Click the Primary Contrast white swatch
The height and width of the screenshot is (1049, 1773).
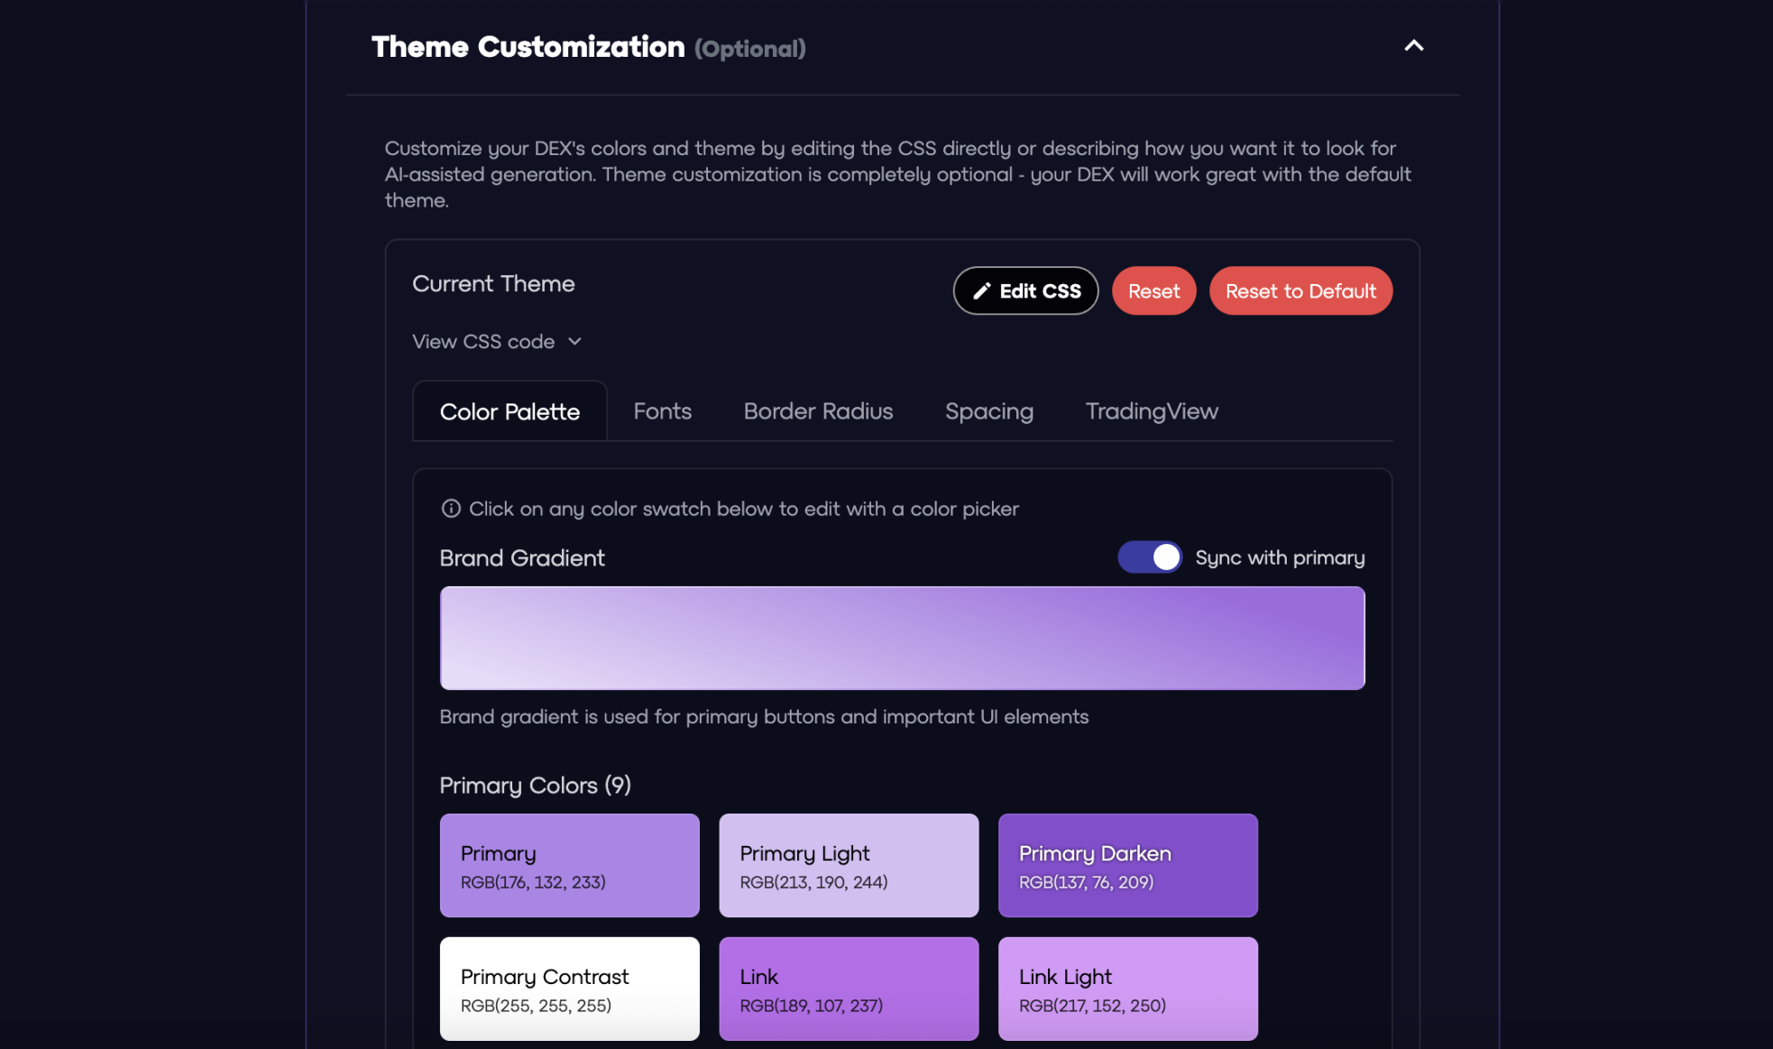coord(569,989)
